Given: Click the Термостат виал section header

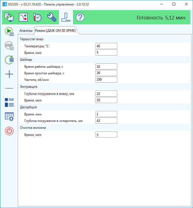Looking at the screenshot, I should pyautogui.click(x=104, y=39).
